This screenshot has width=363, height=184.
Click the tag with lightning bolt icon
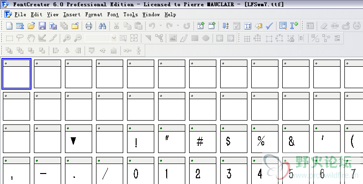(258, 26)
